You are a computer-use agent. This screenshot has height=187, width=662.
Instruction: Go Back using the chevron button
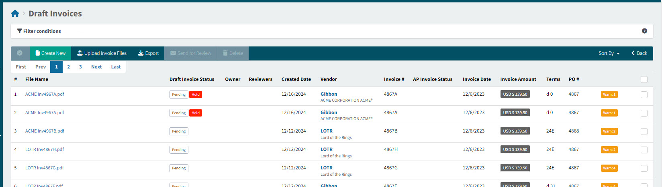coord(639,53)
